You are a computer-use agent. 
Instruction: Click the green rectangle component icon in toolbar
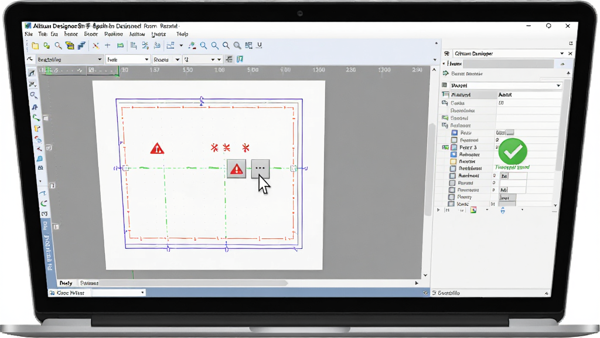point(120,45)
